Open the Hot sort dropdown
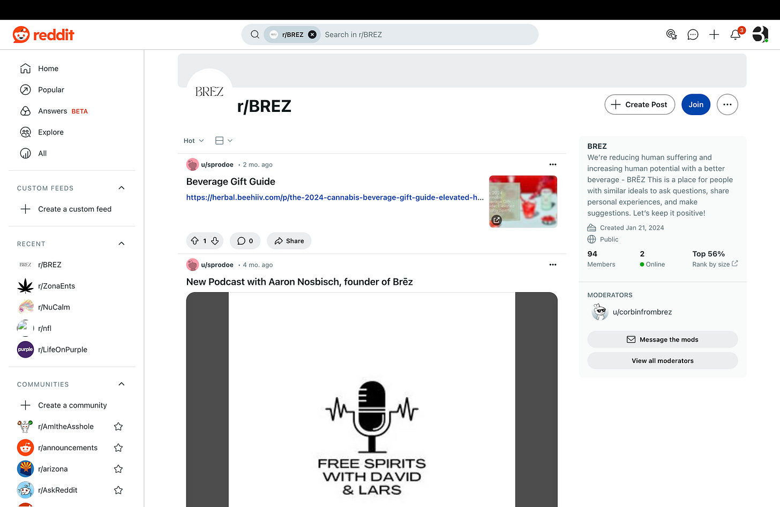The width and height of the screenshot is (780, 507). tap(193, 141)
